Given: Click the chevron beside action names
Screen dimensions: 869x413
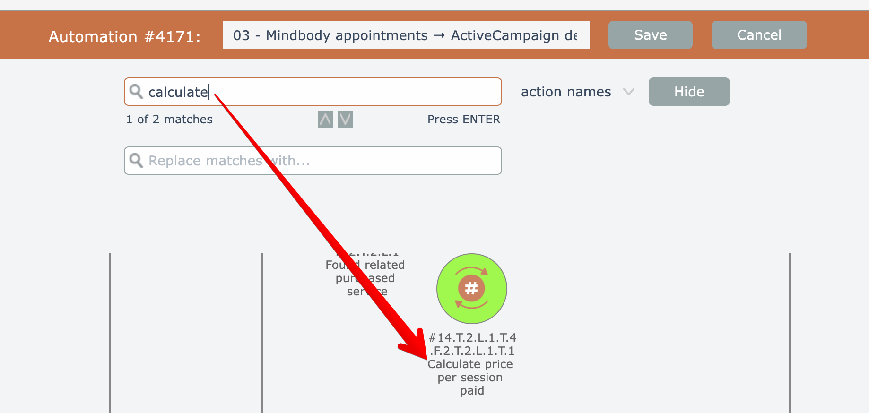Looking at the screenshot, I should pos(628,92).
